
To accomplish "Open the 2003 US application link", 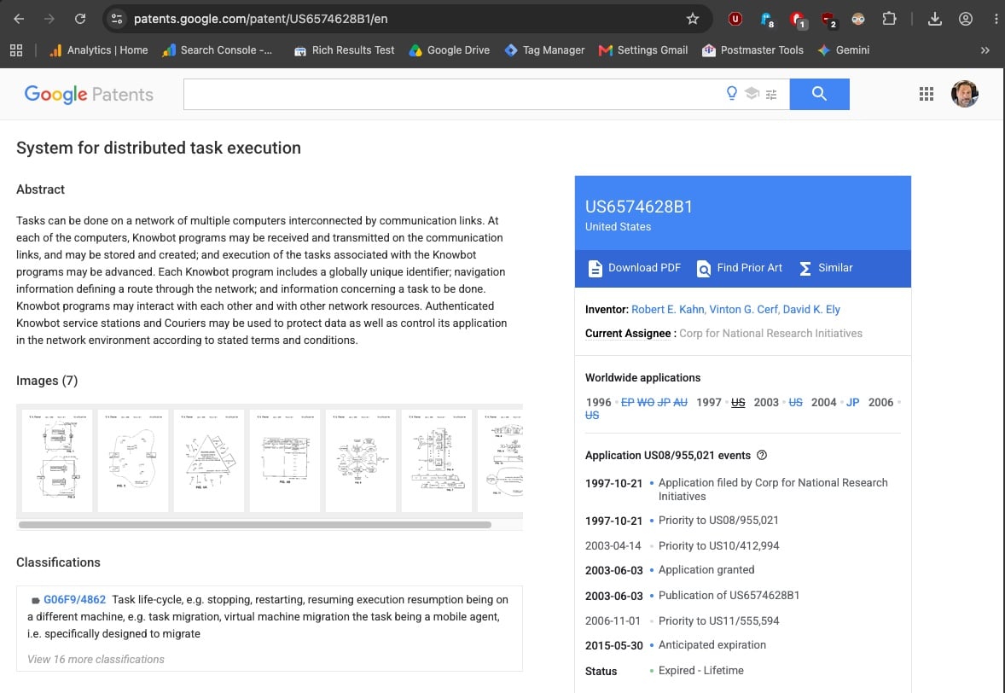I will click(x=795, y=403).
